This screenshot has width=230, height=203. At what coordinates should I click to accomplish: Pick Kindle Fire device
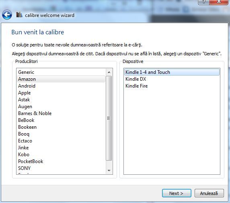point(172,86)
